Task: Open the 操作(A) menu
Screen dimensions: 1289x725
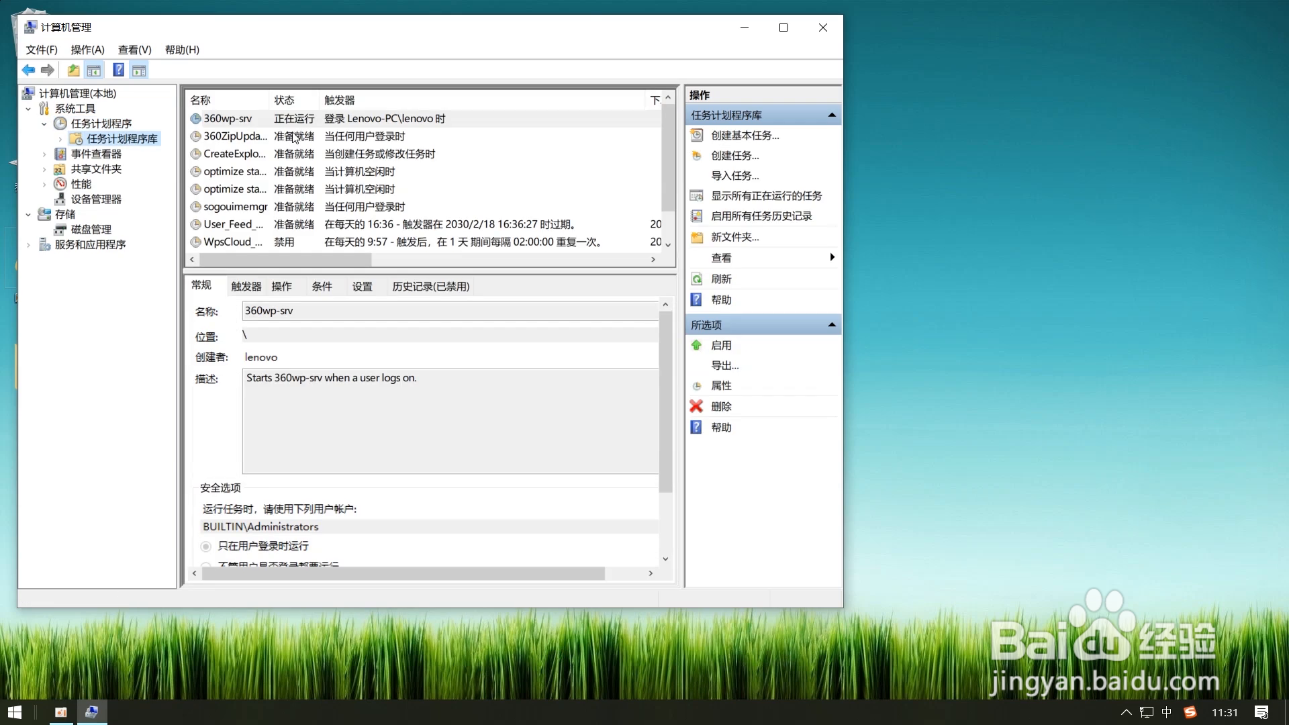Action: 87,50
